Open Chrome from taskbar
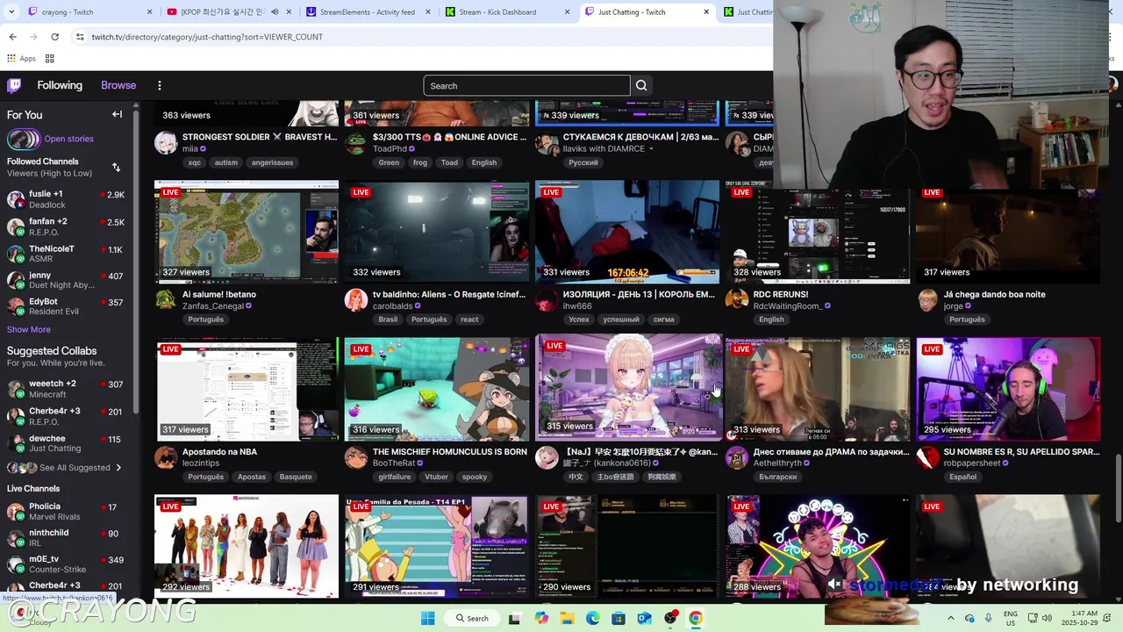The image size is (1123, 632). point(696,618)
